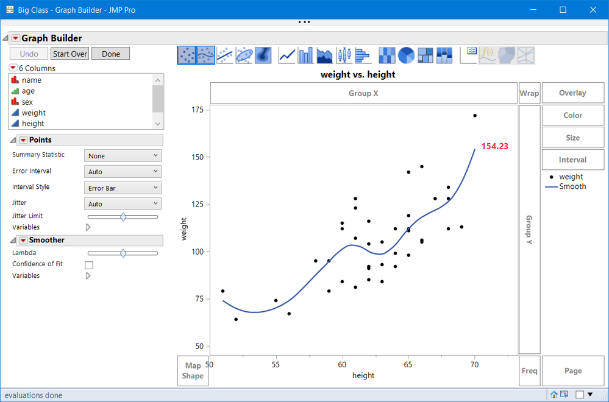Select the Smoother element icon
The image size is (609, 402).
[206, 55]
